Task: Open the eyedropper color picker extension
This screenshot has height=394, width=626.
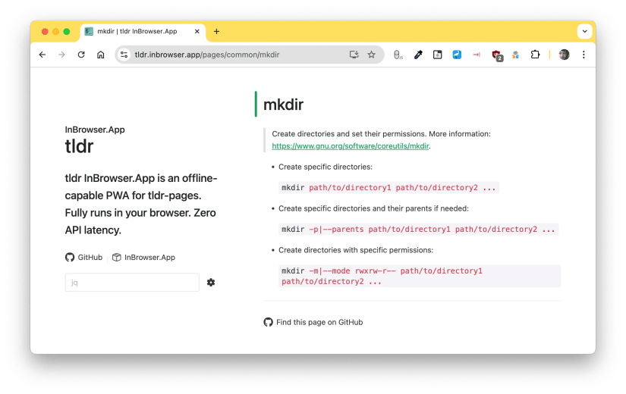Action: (418, 55)
